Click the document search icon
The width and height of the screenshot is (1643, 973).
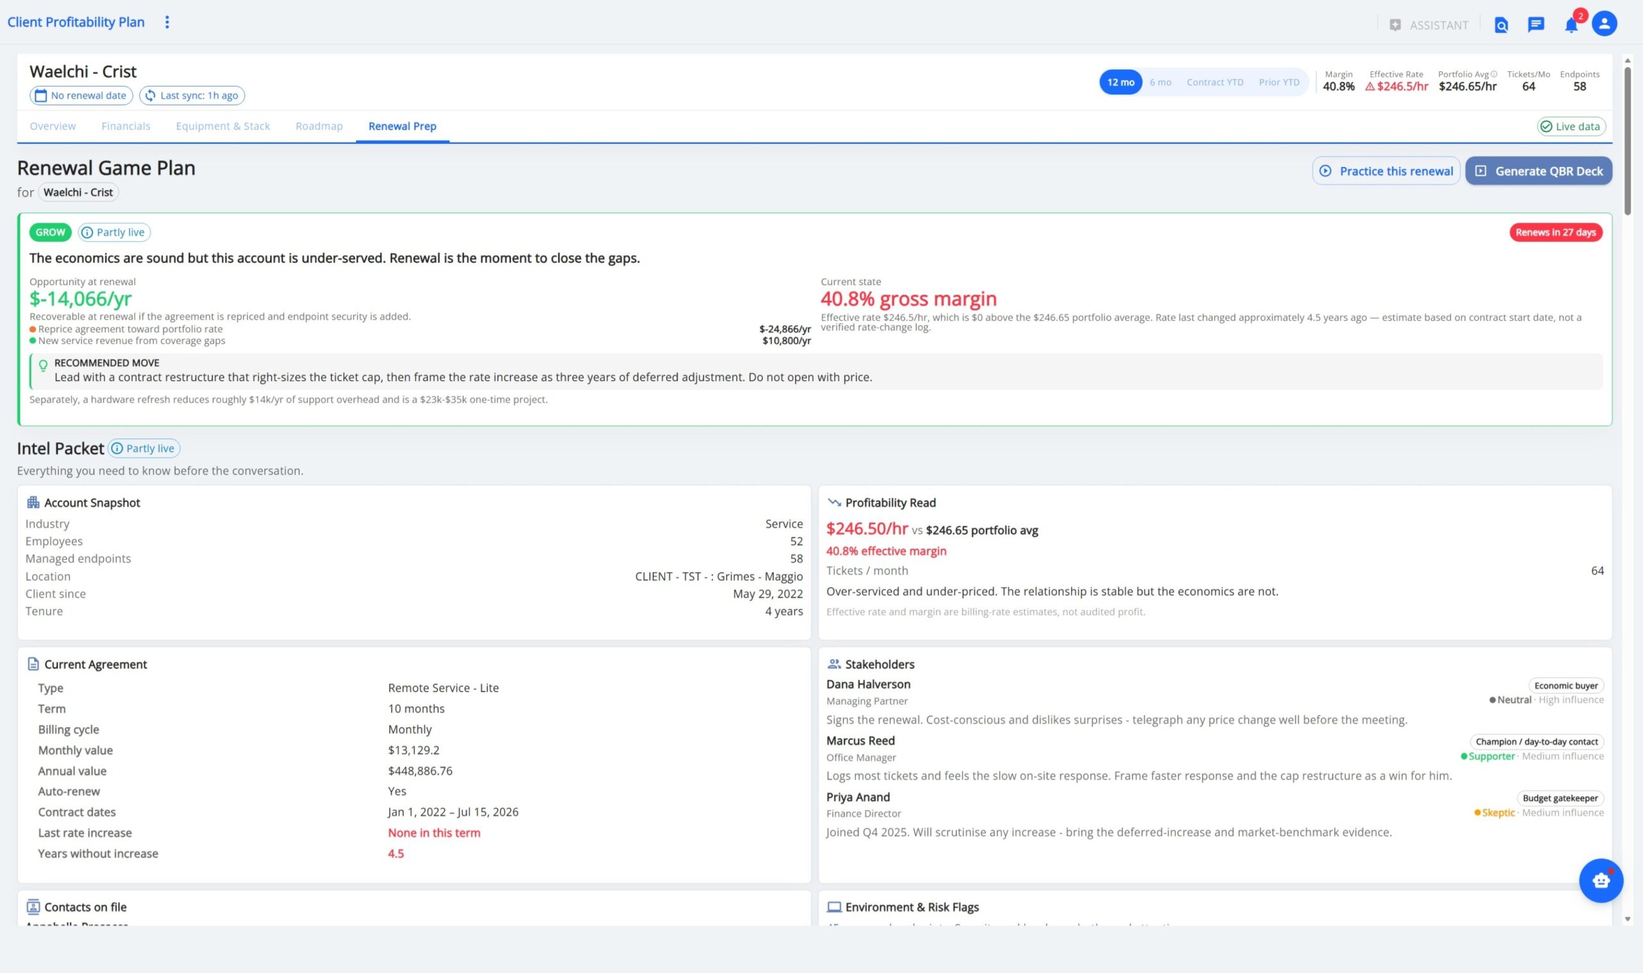click(x=1501, y=25)
